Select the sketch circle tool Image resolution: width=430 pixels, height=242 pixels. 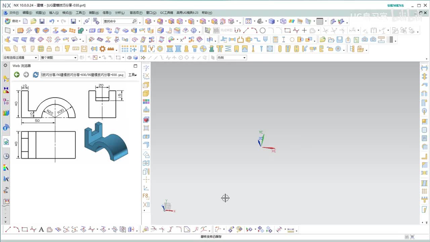263,31
